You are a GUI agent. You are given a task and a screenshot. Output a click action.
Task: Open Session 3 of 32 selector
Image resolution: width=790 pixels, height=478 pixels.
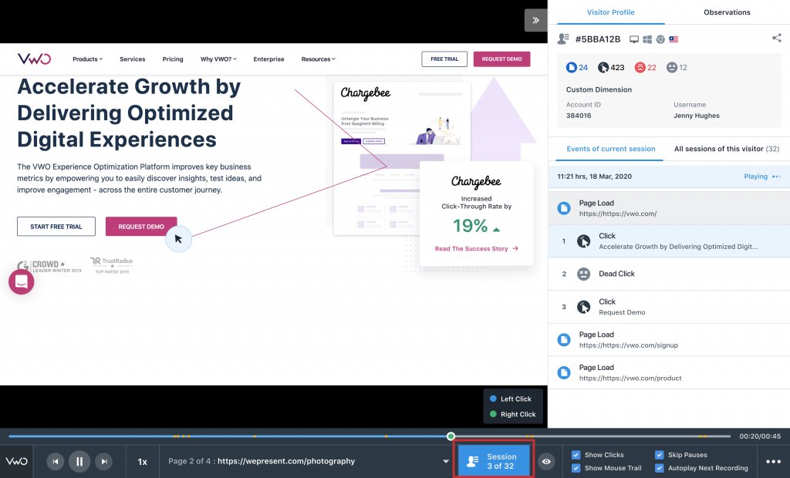pyautogui.click(x=494, y=461)
